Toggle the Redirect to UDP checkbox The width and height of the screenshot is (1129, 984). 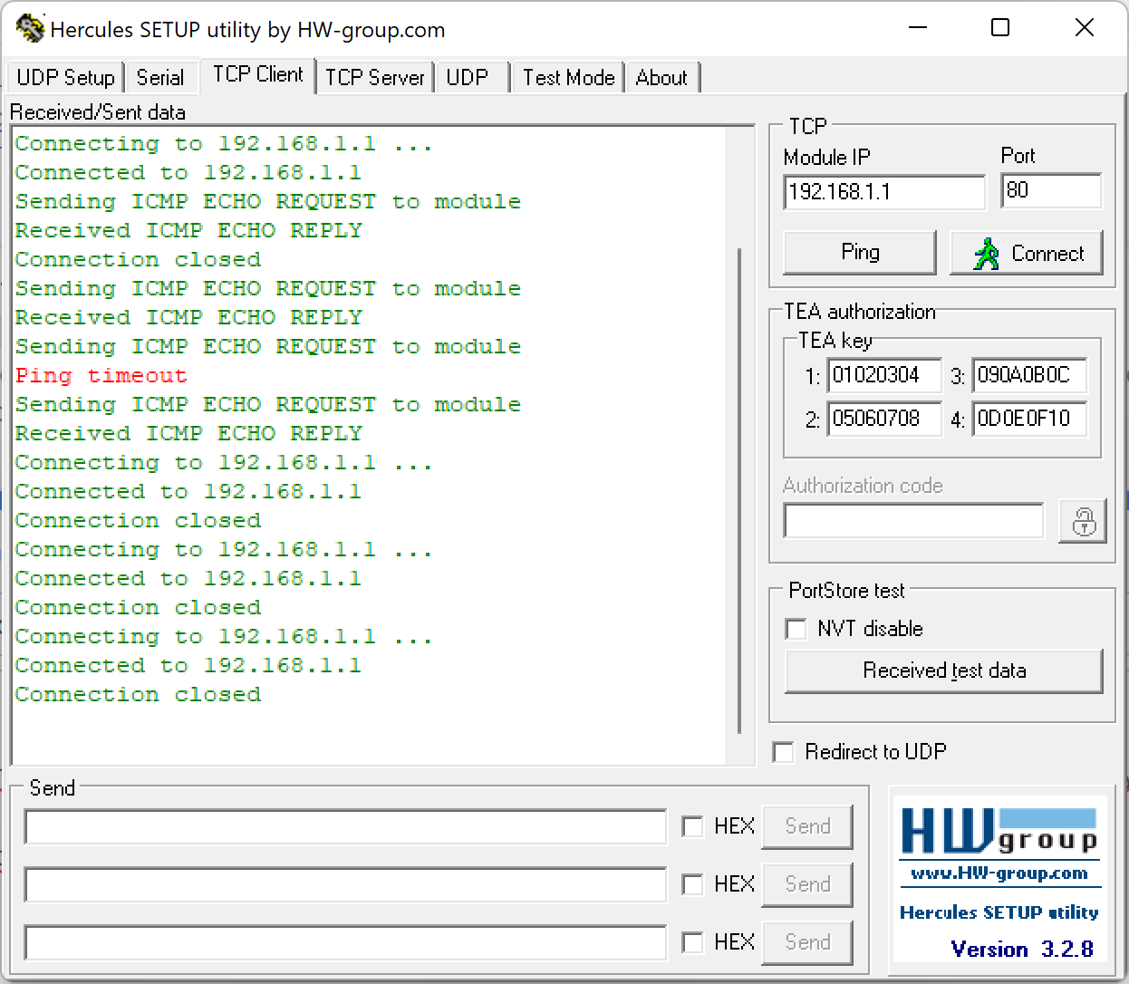784,752
